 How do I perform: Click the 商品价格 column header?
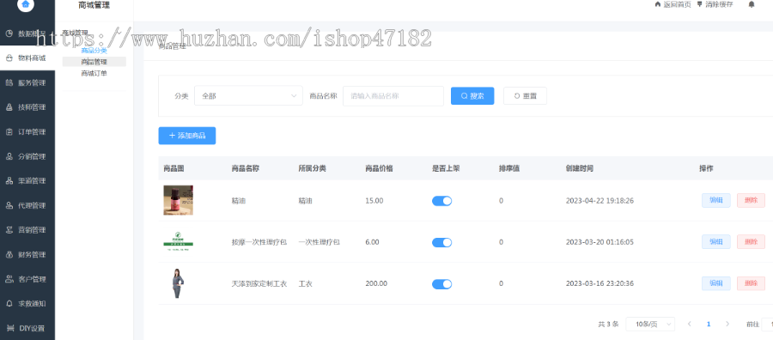tap(379, 168)
